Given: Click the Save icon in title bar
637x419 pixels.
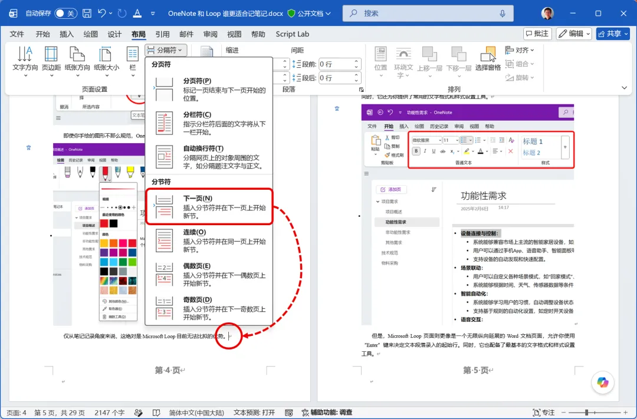Looking at the screenshot, I should tap(87, 14).
